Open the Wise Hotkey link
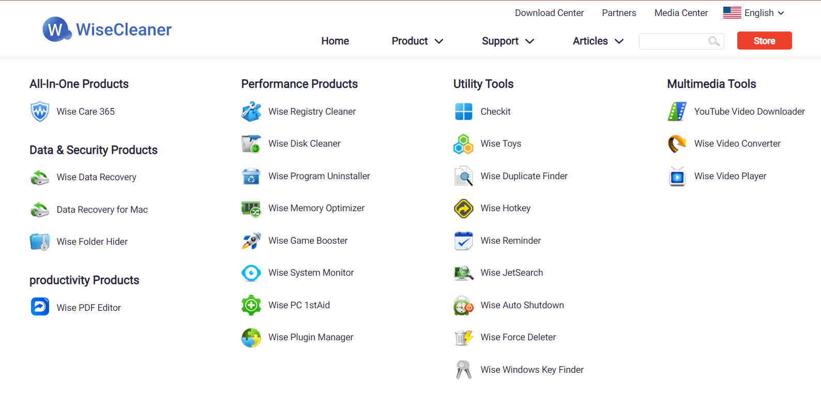 tap(506, 208)
